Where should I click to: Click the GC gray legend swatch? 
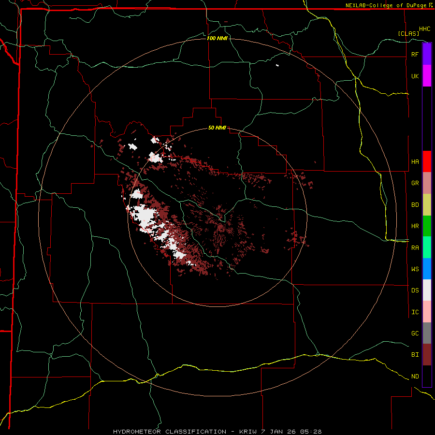pyautogui.click(x=427, y=333)
